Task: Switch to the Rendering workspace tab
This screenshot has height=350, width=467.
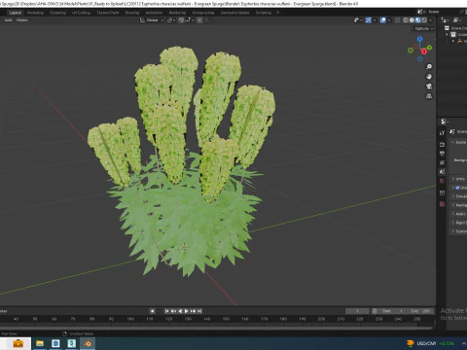Action: (177, 13)
